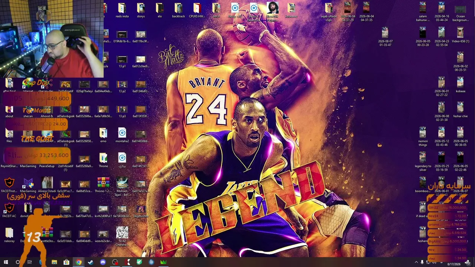Show hidden system tray icons
Screen dimensions: 475x267
416,263
